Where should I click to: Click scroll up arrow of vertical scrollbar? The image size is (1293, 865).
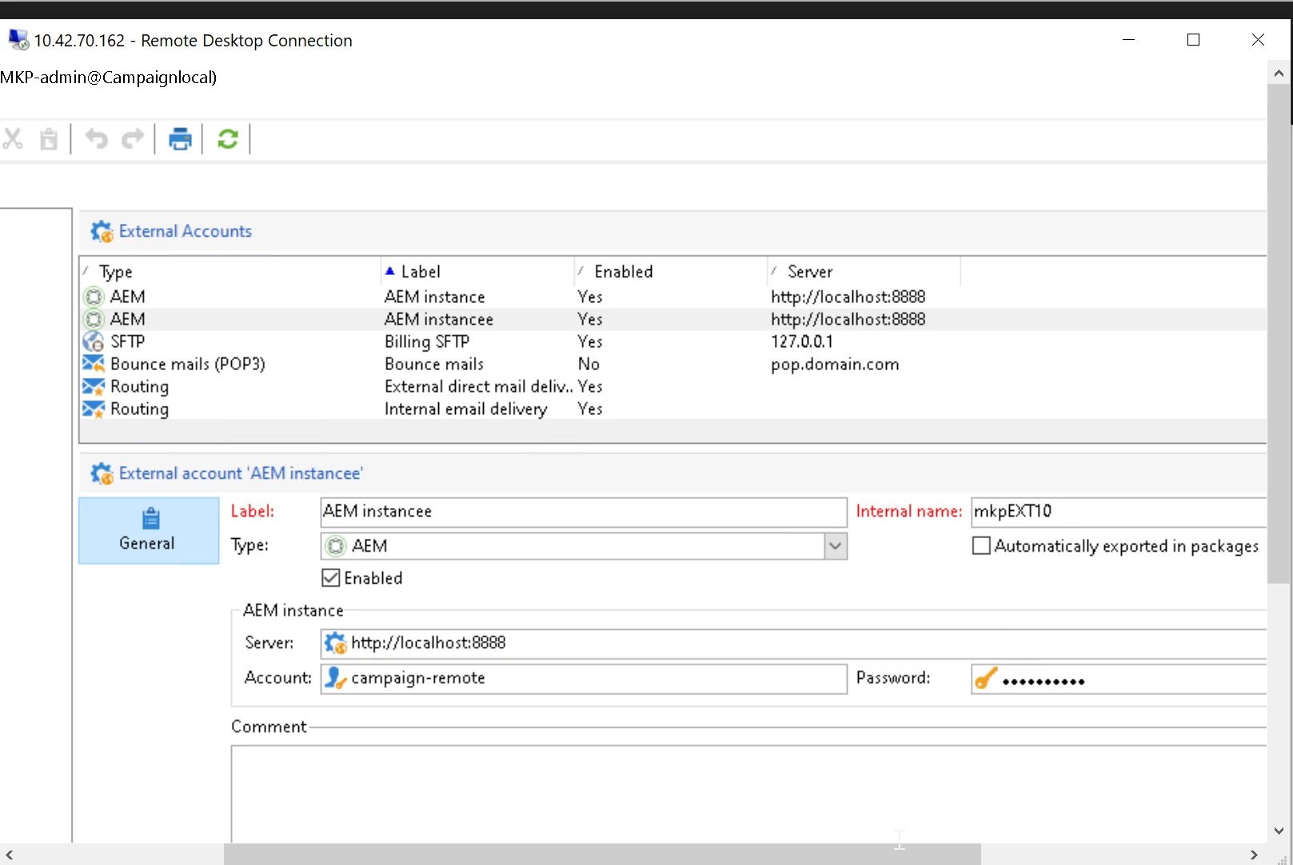[1279, 74]
